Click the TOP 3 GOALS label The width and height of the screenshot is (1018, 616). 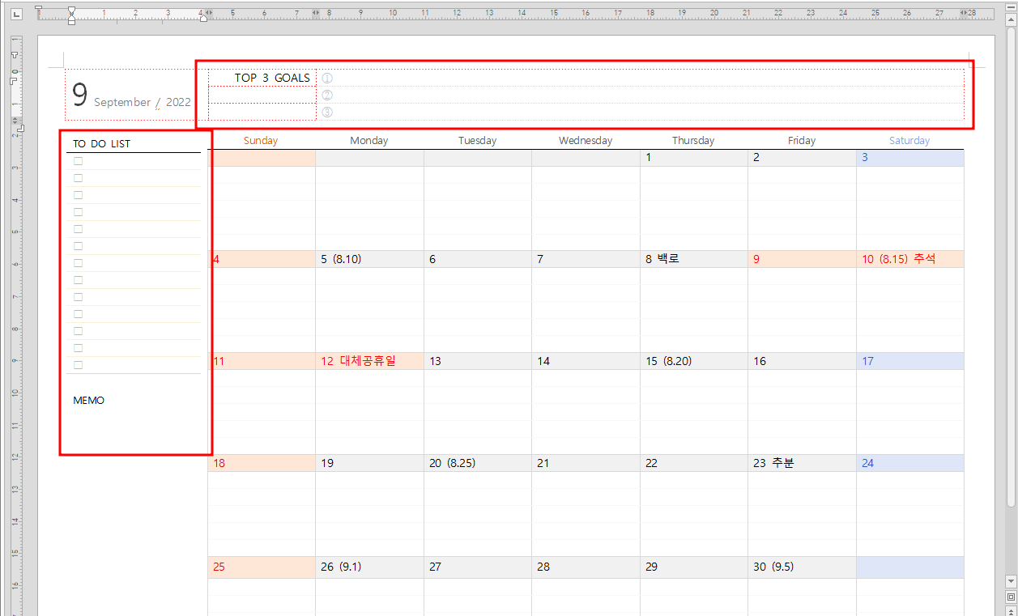[272, 78]
